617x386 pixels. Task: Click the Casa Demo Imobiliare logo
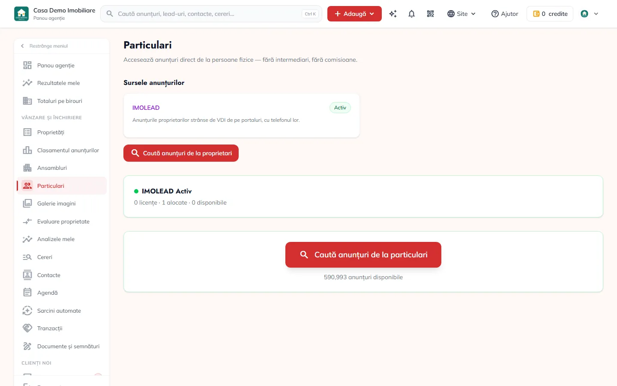(21, 14)
